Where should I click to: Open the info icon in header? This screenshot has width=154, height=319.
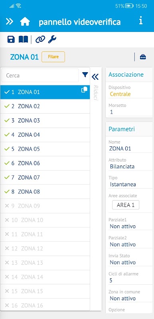(140, 21)
